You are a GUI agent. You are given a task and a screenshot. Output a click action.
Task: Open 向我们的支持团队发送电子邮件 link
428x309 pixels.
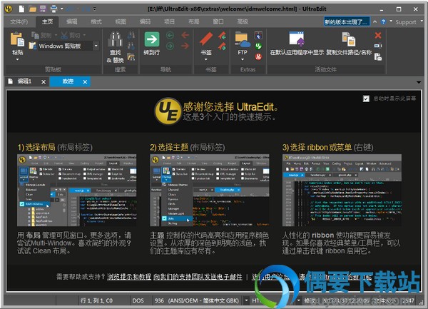[x=198, y=277]
